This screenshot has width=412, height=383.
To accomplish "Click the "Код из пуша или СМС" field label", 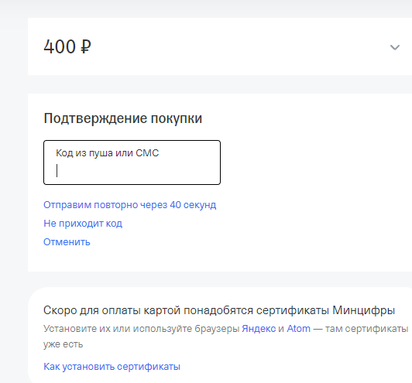I will tap(107, 153).
